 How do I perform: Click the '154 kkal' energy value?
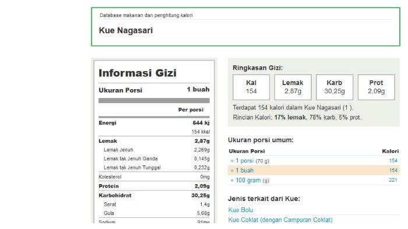(201, 132)
